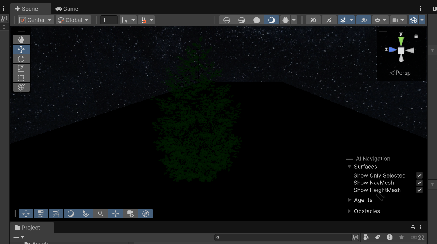The width and height of the screenshot is (437, 244).
Task: Select the Move tool
Action: click(21, 49)
